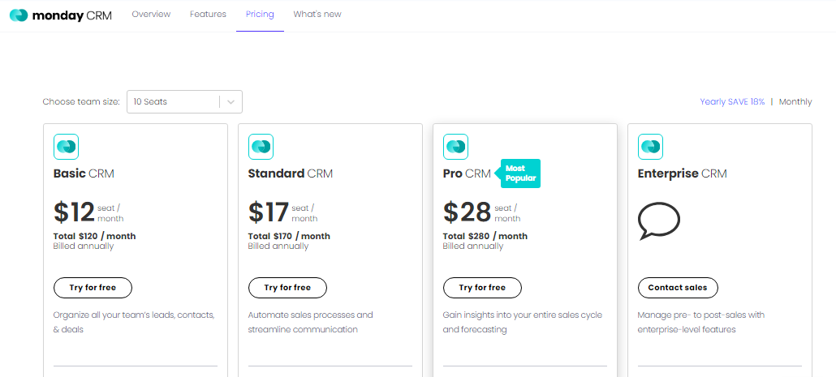Click Total $120 / month text
This screenshot has width=836, height=377.
pos(94,236)
